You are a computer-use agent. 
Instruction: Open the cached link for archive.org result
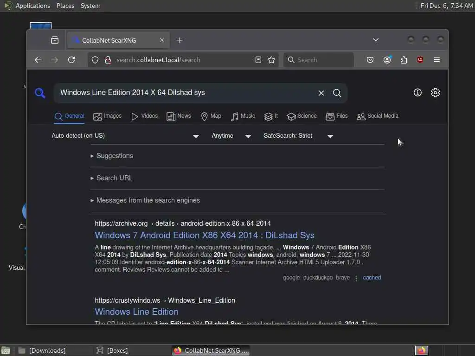(x=372, y=278)
